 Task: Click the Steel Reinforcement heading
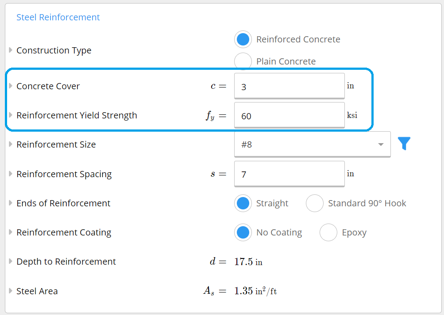(x=58, y=17)
